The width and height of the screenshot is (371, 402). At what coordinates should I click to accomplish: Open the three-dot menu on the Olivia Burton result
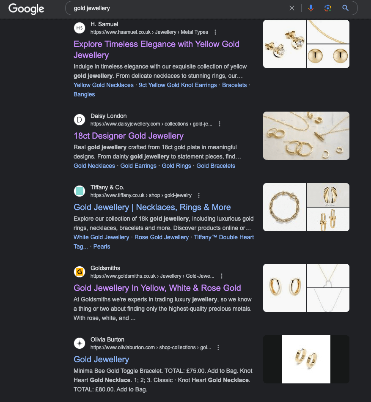click(x=218, y=347)
